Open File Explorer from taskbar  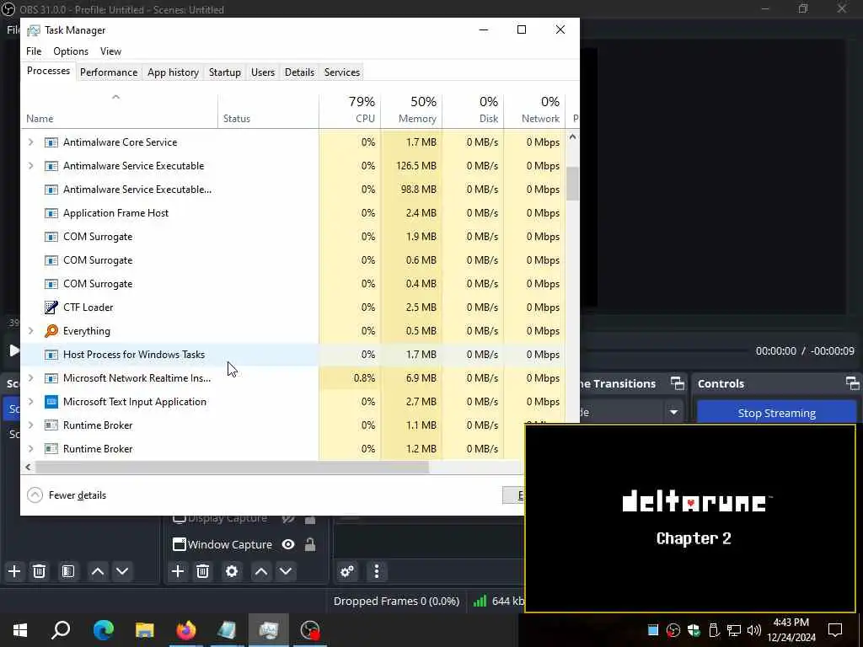[145, 630]
